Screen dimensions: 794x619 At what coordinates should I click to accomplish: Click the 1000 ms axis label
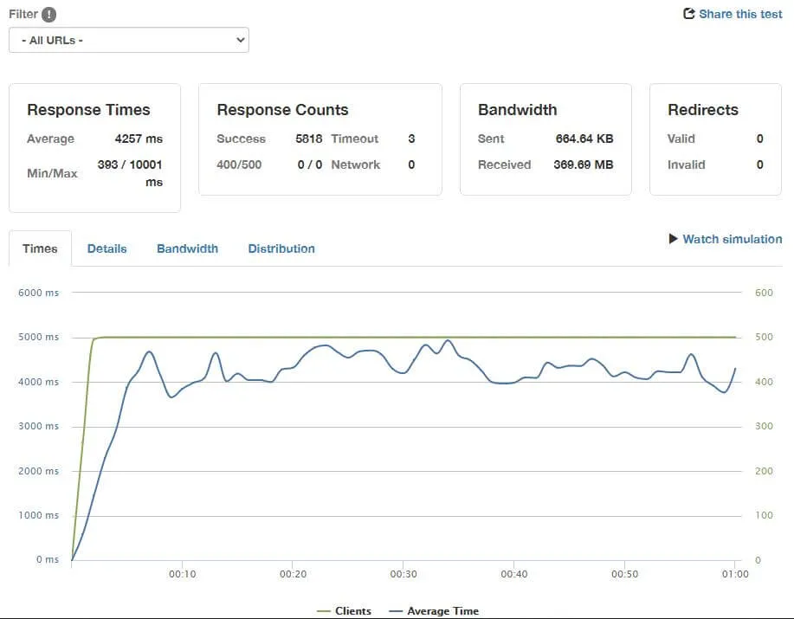pyautogui.click(x=38, y=515)
